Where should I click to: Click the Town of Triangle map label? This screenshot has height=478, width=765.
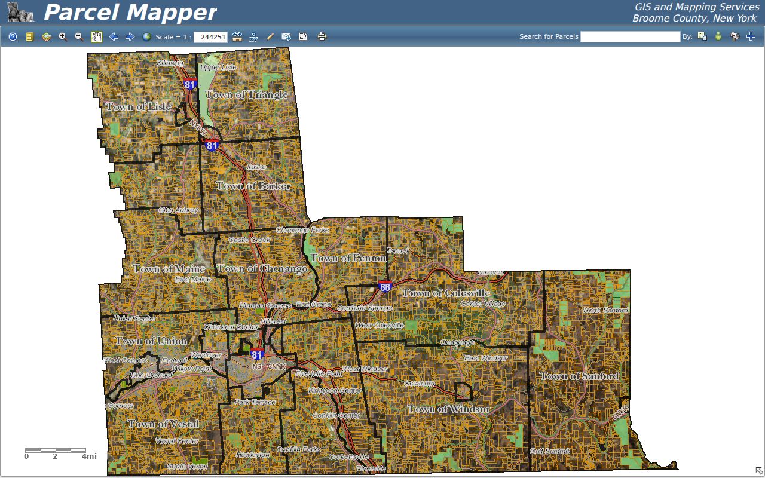coord(247,94)
